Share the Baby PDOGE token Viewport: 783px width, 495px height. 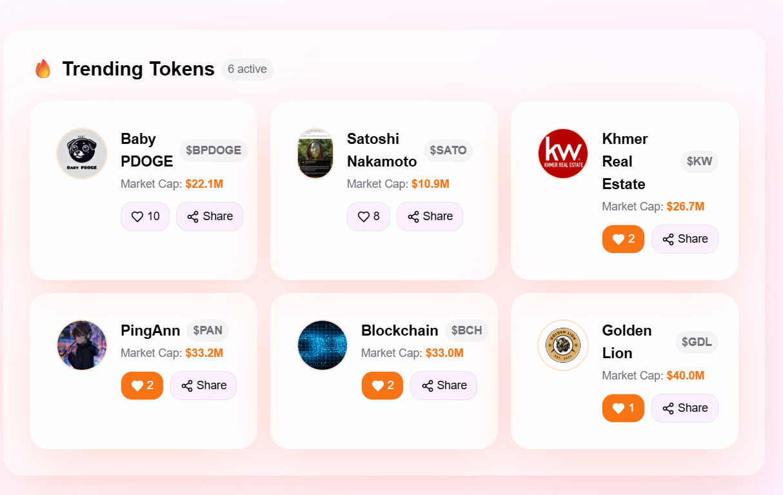[210, 216]
